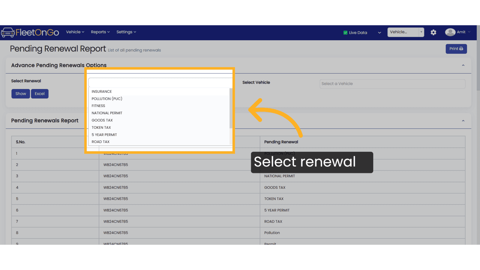Click the Select a Vehicle field
480x270 pixels.
point(392,84)
